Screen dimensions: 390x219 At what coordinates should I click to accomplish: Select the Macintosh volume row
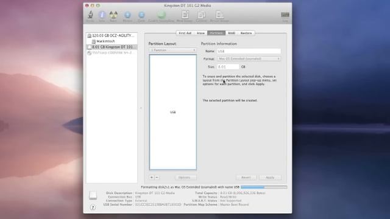tap(112, 41)
